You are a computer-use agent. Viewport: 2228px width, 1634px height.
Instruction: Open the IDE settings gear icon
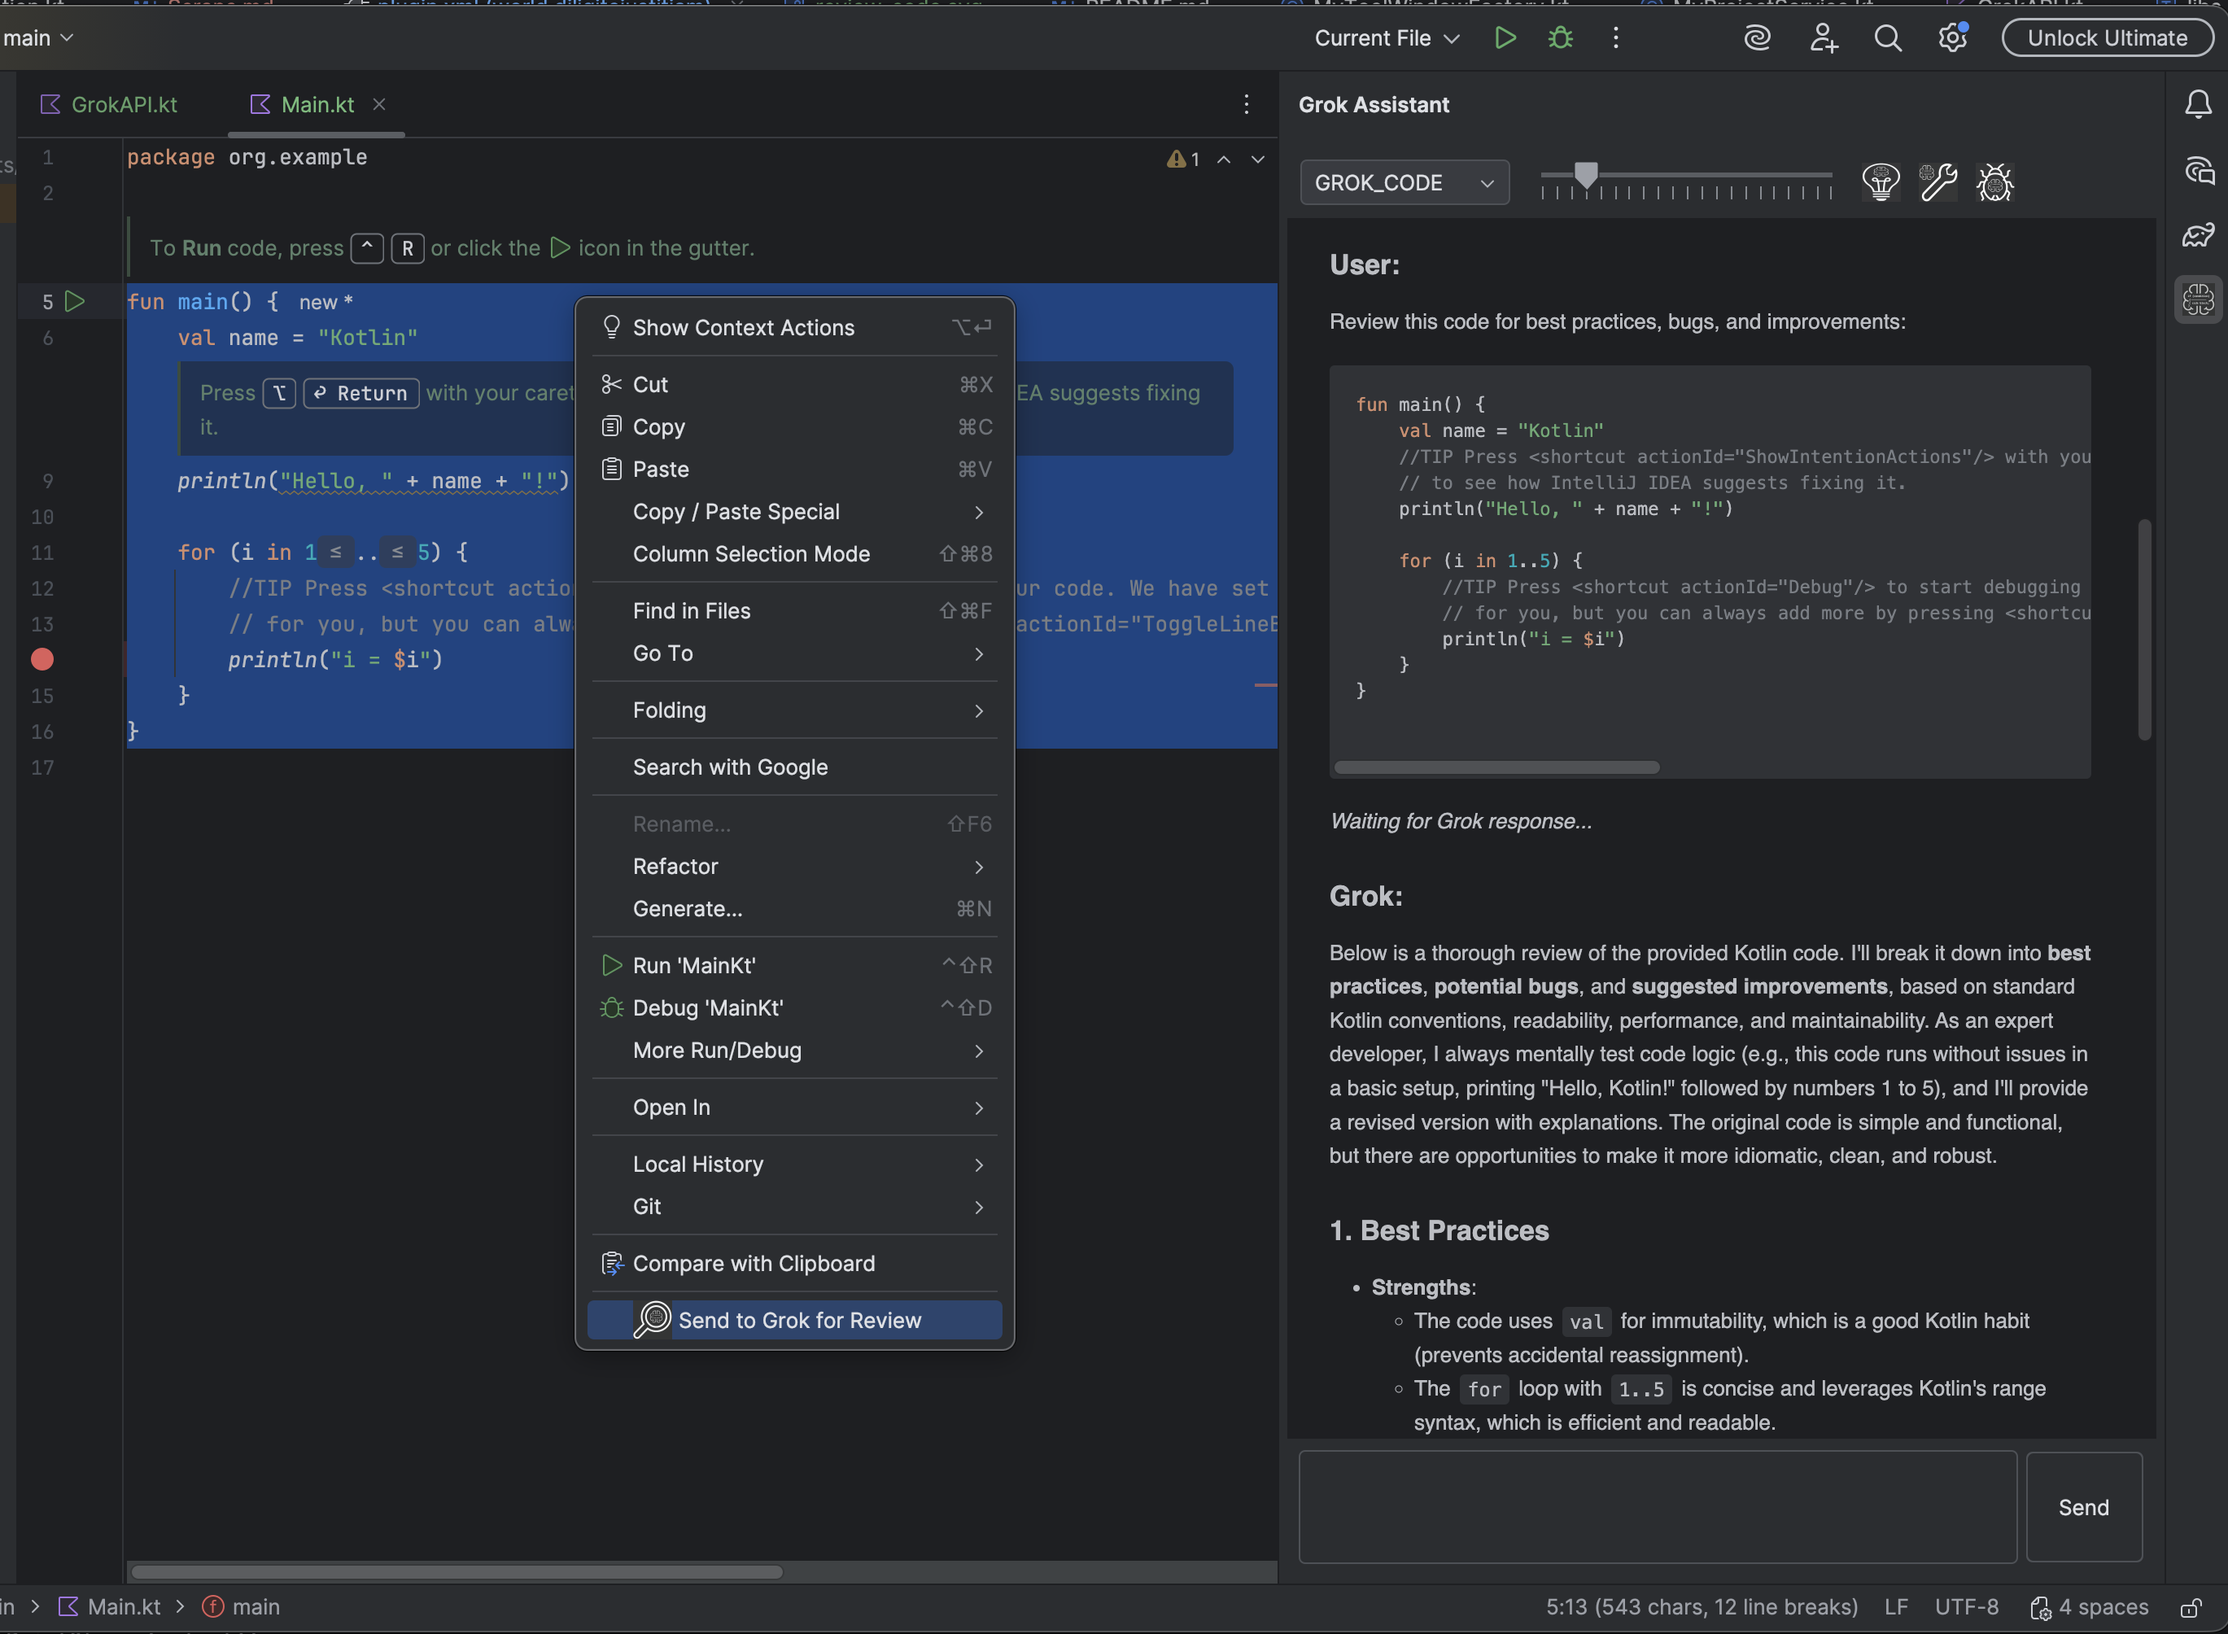pyautogui.click(x=1951, y=37)
